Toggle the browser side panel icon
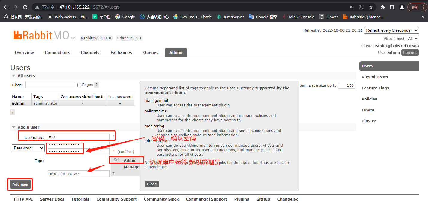Screen dimensions: 428x220 coord(392,7)
